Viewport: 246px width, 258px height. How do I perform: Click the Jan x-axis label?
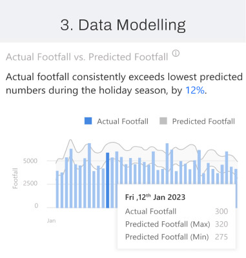pos(52,221)
